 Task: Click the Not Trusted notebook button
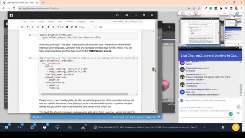pos(118,21)
